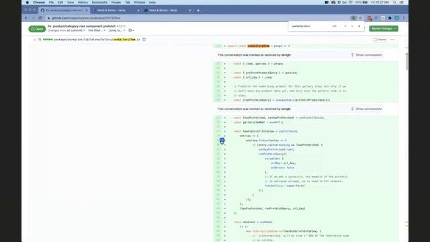Viewport: 430px width, 242px height.
Task: Go to next find match arrow
Action: click(x=352, y=26)
